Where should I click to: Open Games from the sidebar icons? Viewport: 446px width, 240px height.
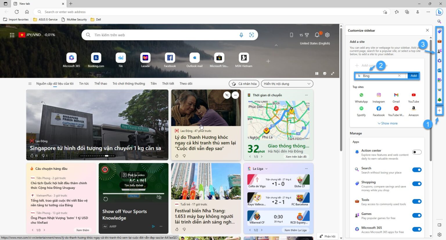click(439, 51)
